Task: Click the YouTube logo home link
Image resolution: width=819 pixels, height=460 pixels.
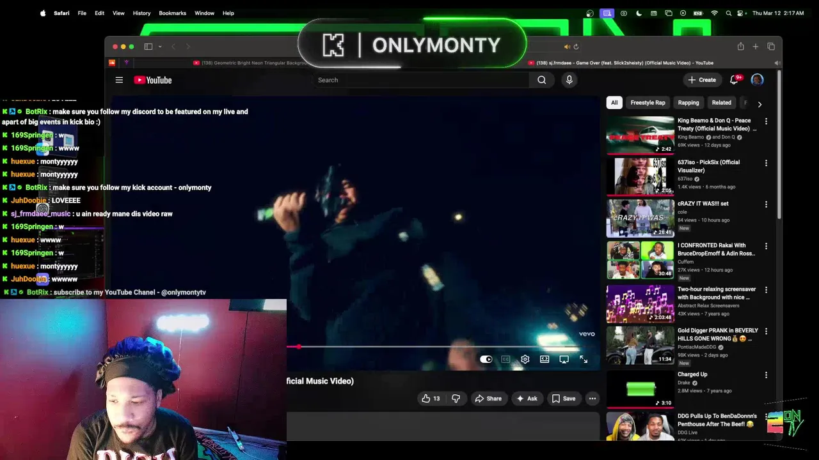Action: click(x=153, y=80)
